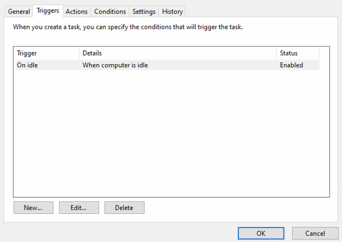This screenshot has width=342, height=242.
Task: Open the Actions tab
Action: coord(77,12)
